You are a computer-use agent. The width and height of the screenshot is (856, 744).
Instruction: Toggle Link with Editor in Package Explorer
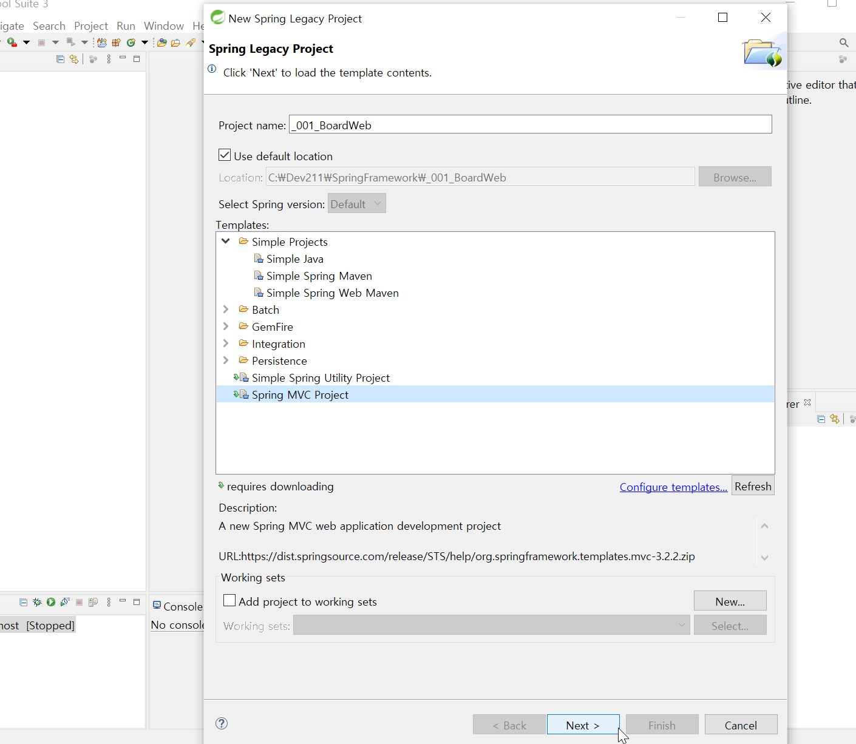pyautogui.click(x=74, y=59)
